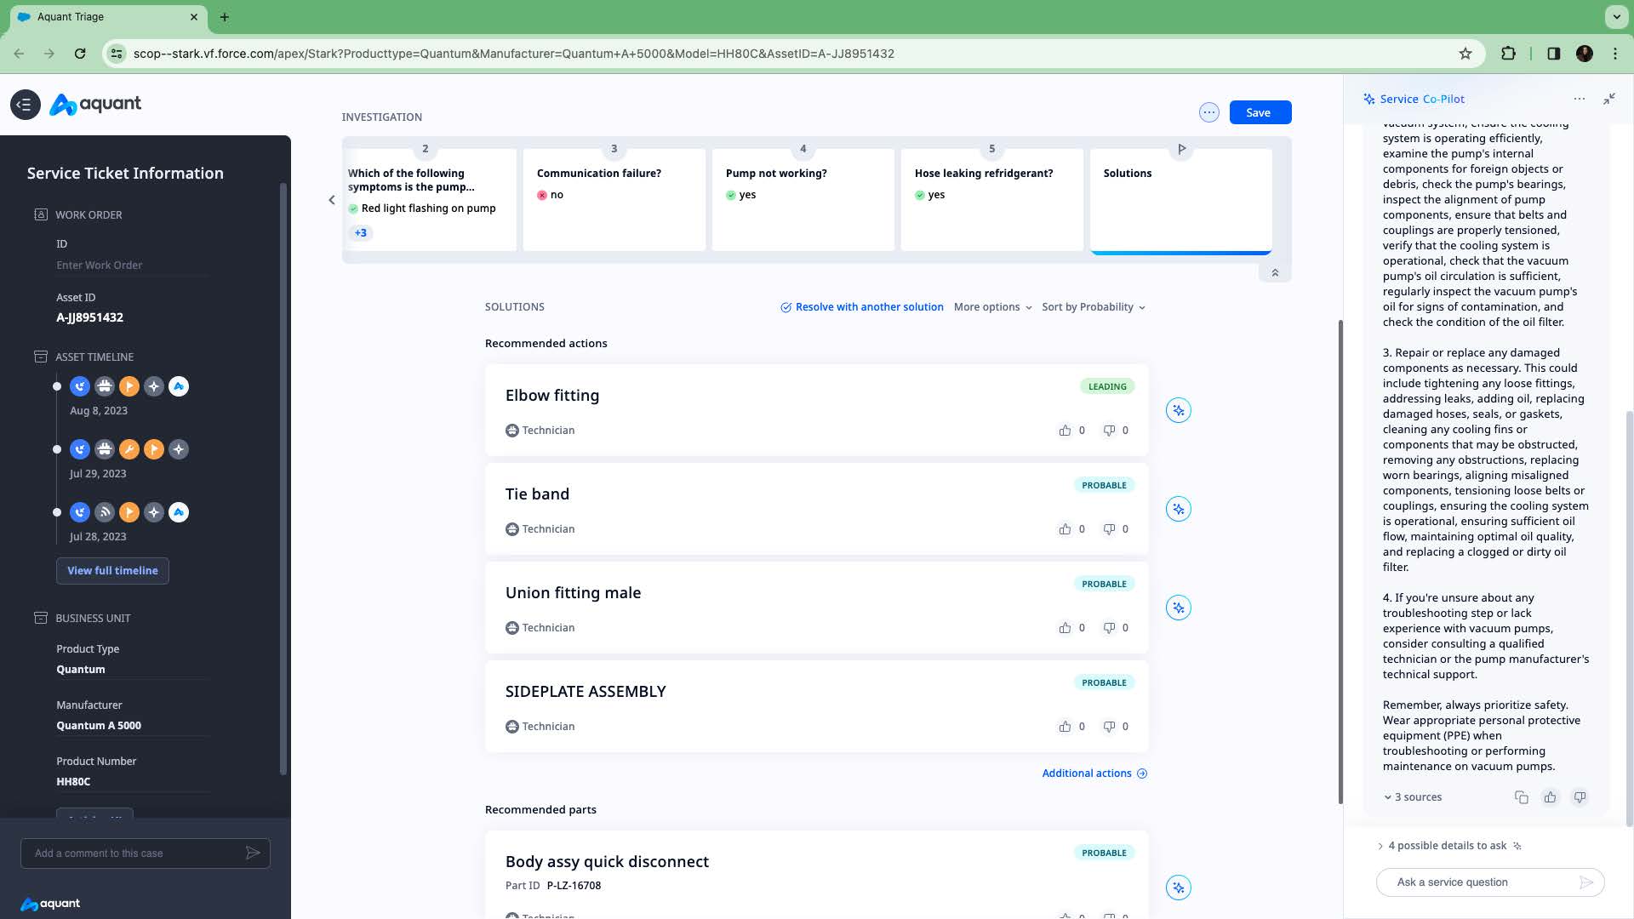Viewport: 1634px width, 919px height.
Task: Open the Aquant sidebar collapse menu icon
Action: (x=25, y=104)
